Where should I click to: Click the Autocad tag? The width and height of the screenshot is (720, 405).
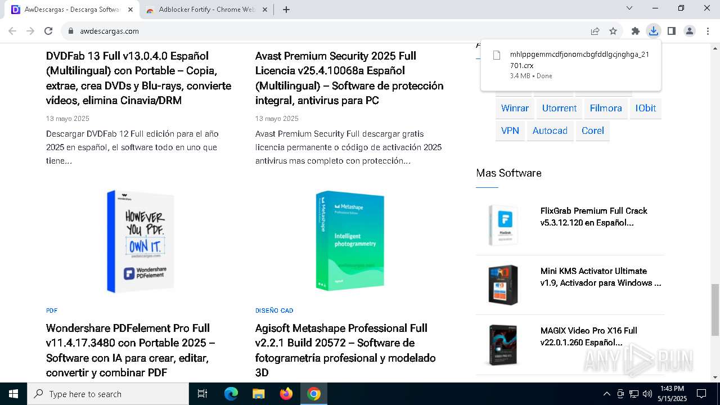coord(550,130)
